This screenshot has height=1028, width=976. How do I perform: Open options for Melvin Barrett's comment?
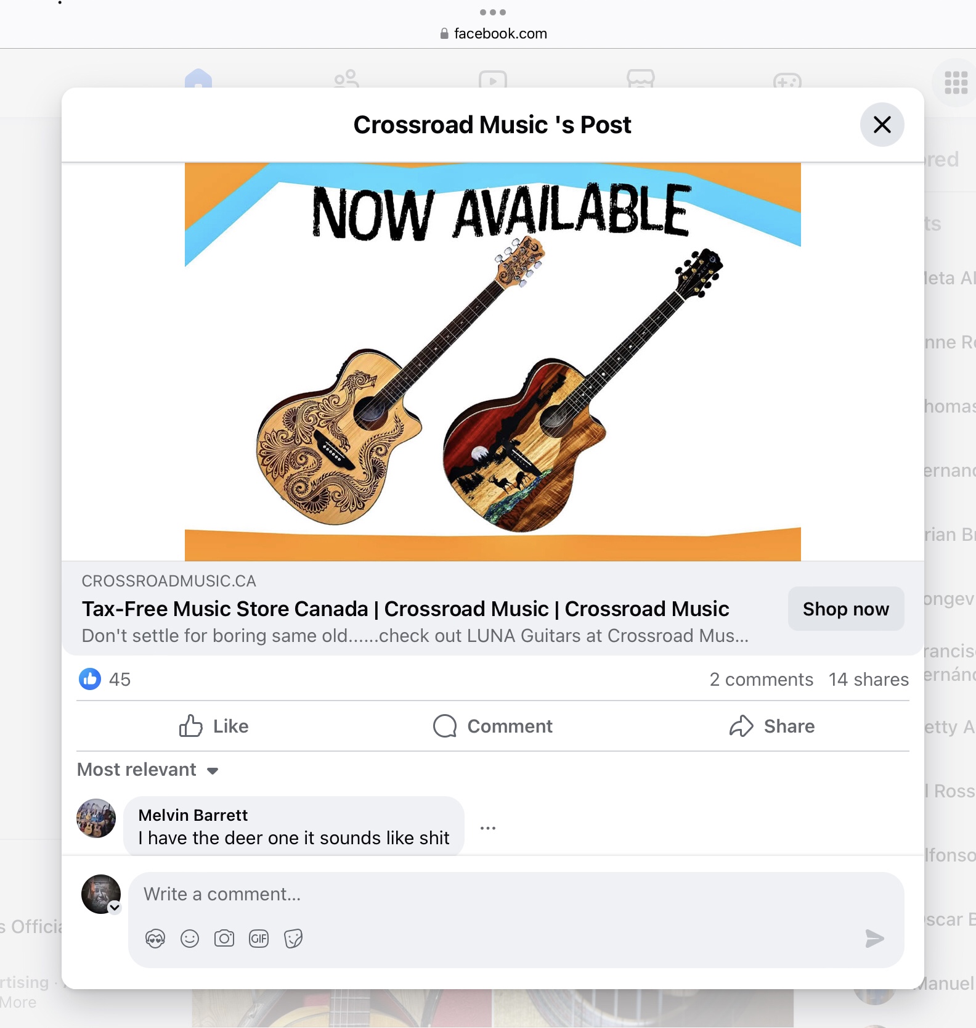point(488,828)
